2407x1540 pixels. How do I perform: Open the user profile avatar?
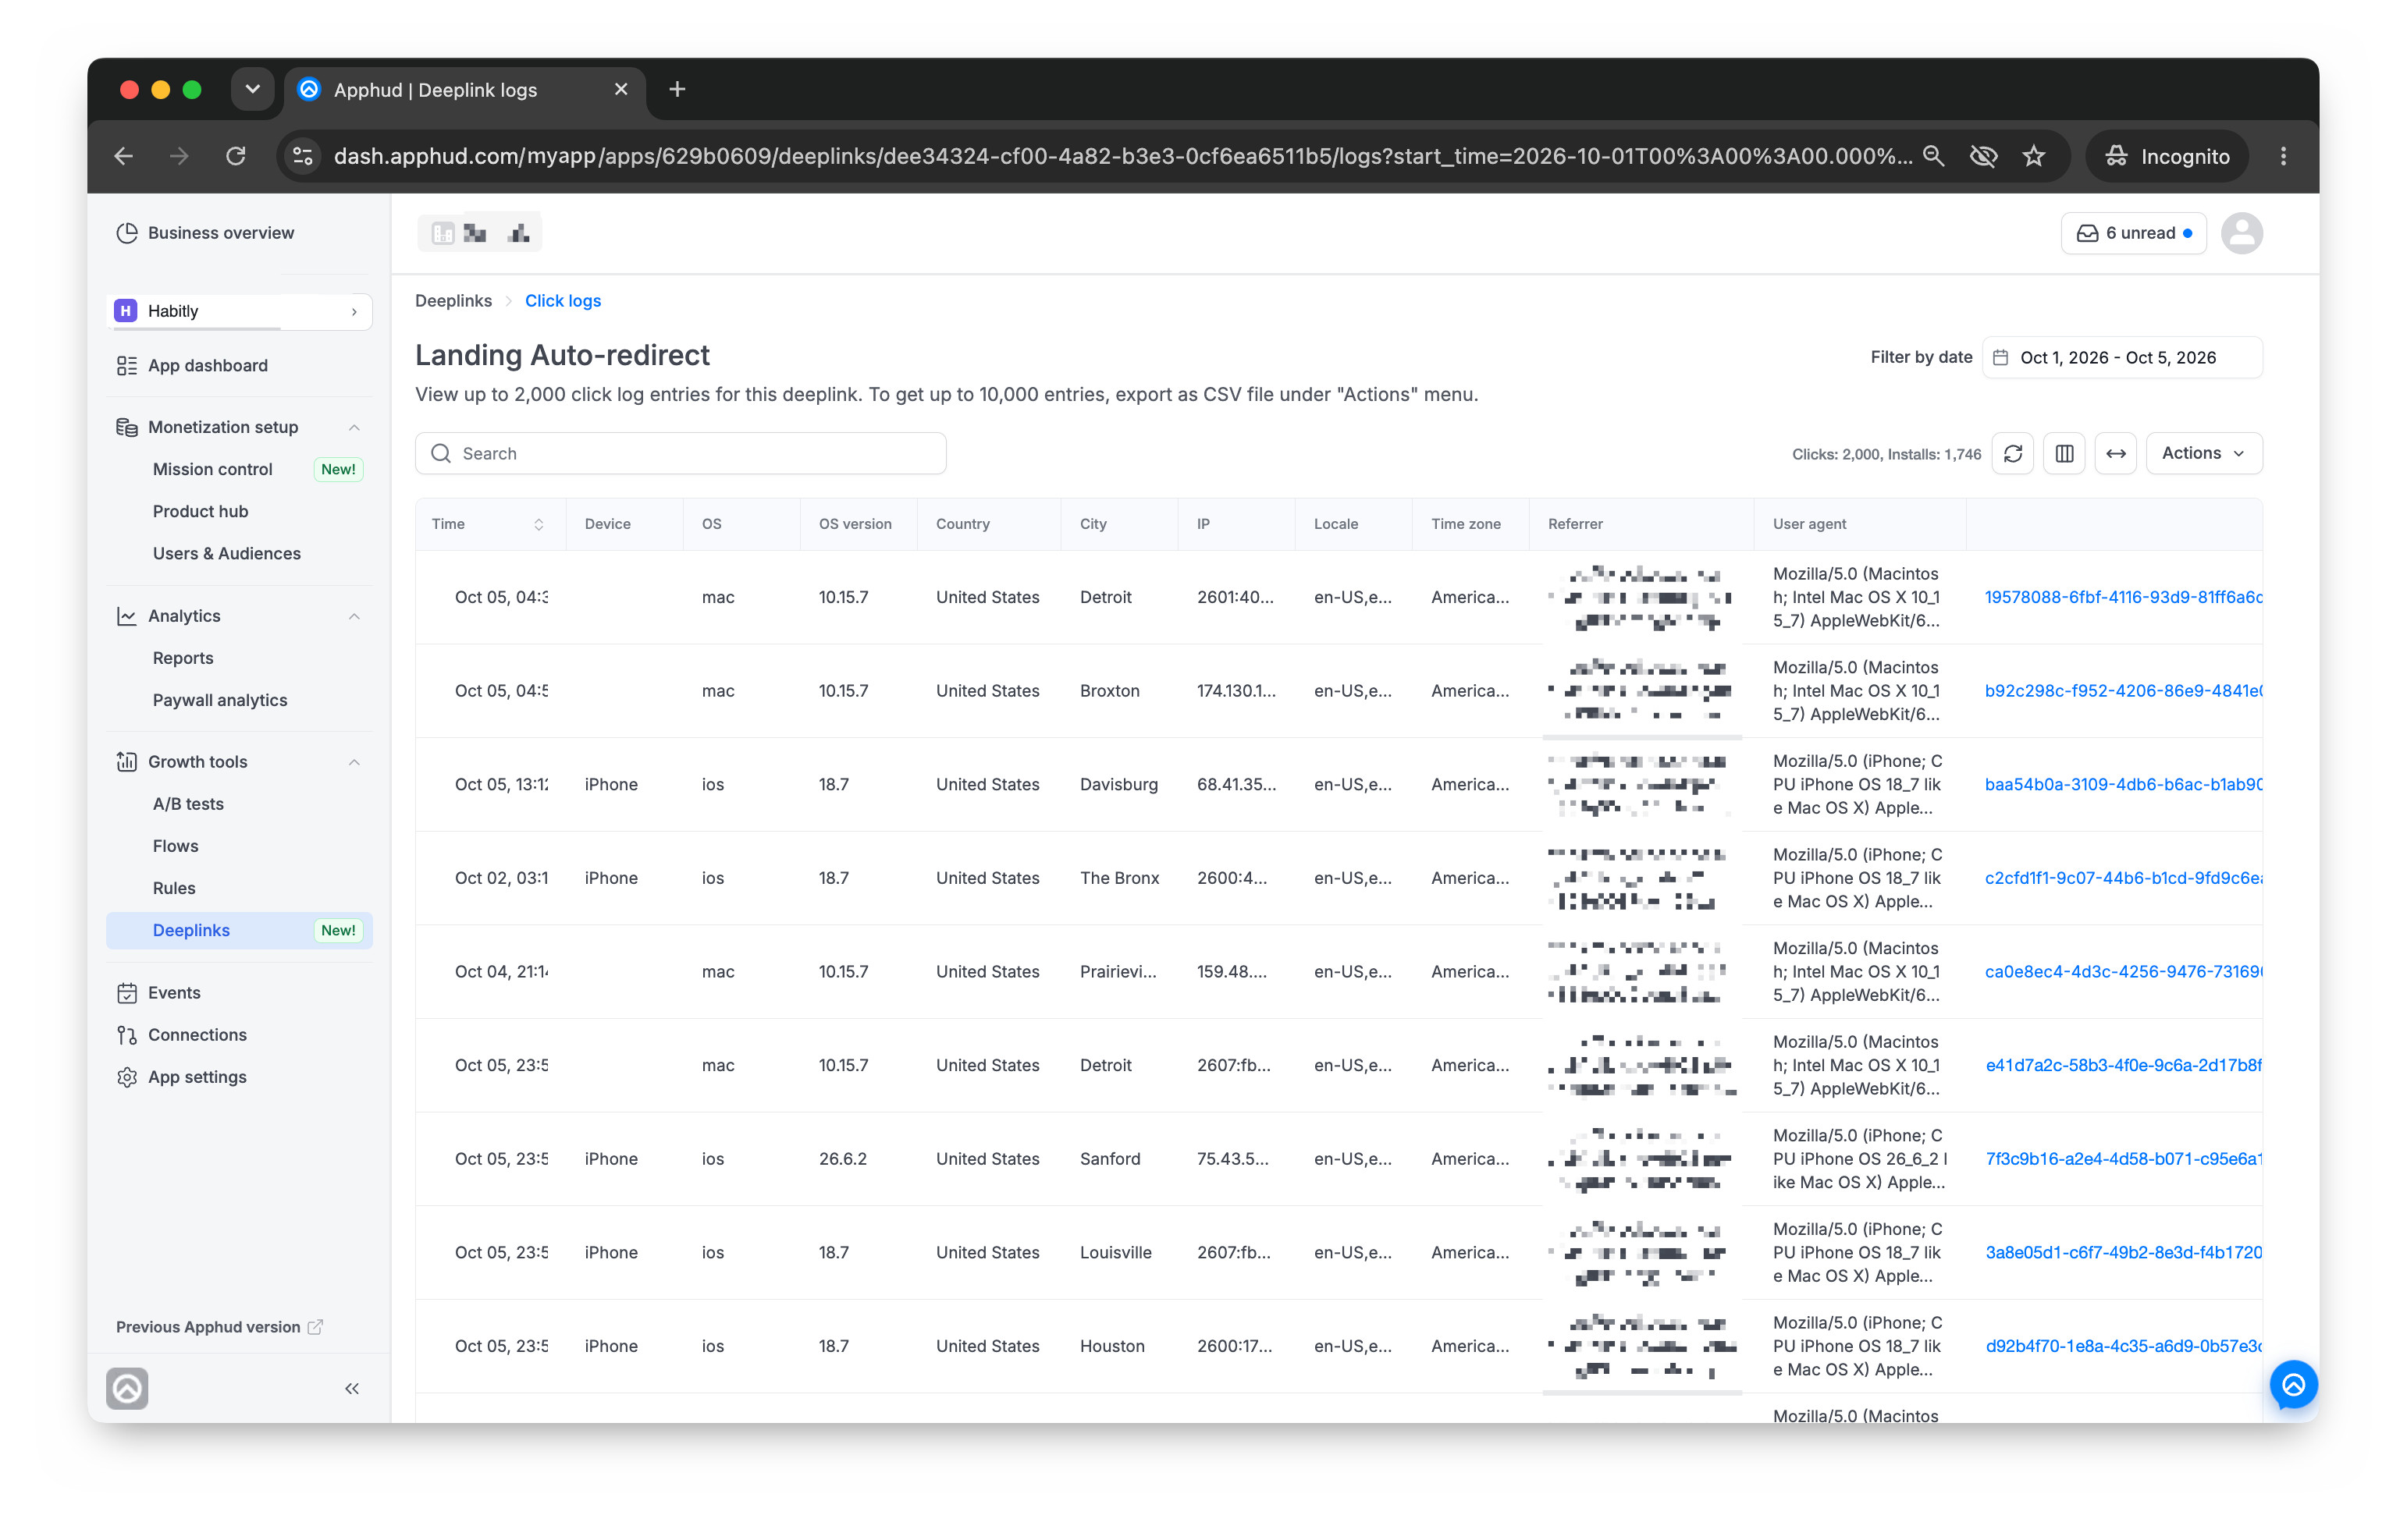[2241, 233]
